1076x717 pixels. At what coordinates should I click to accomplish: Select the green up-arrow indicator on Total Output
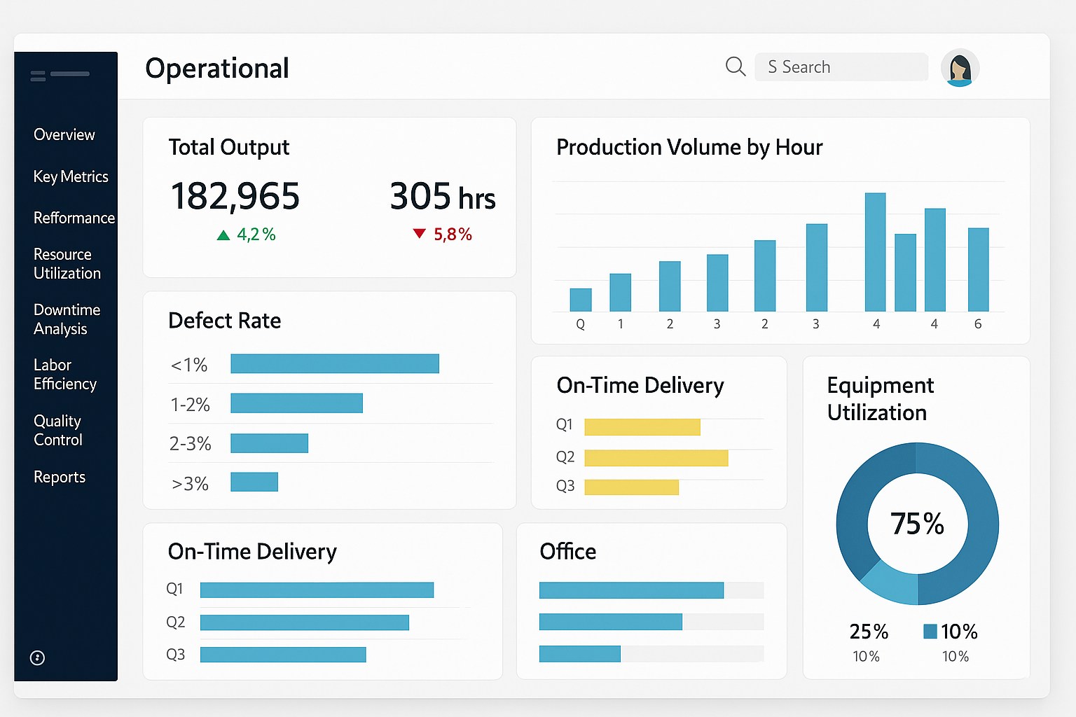[x=223, y=234]
